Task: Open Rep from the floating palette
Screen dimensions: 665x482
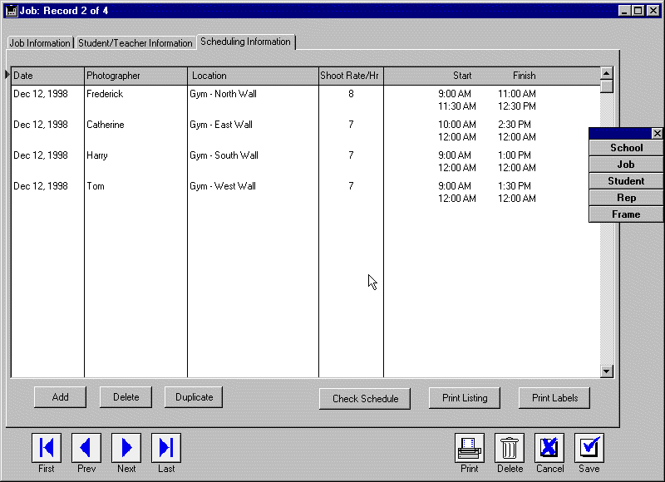Action: [x=627, y=198]
